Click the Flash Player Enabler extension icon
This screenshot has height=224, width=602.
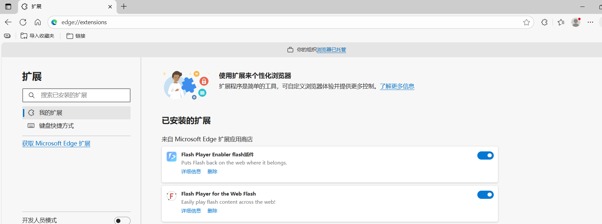(172, 157)
